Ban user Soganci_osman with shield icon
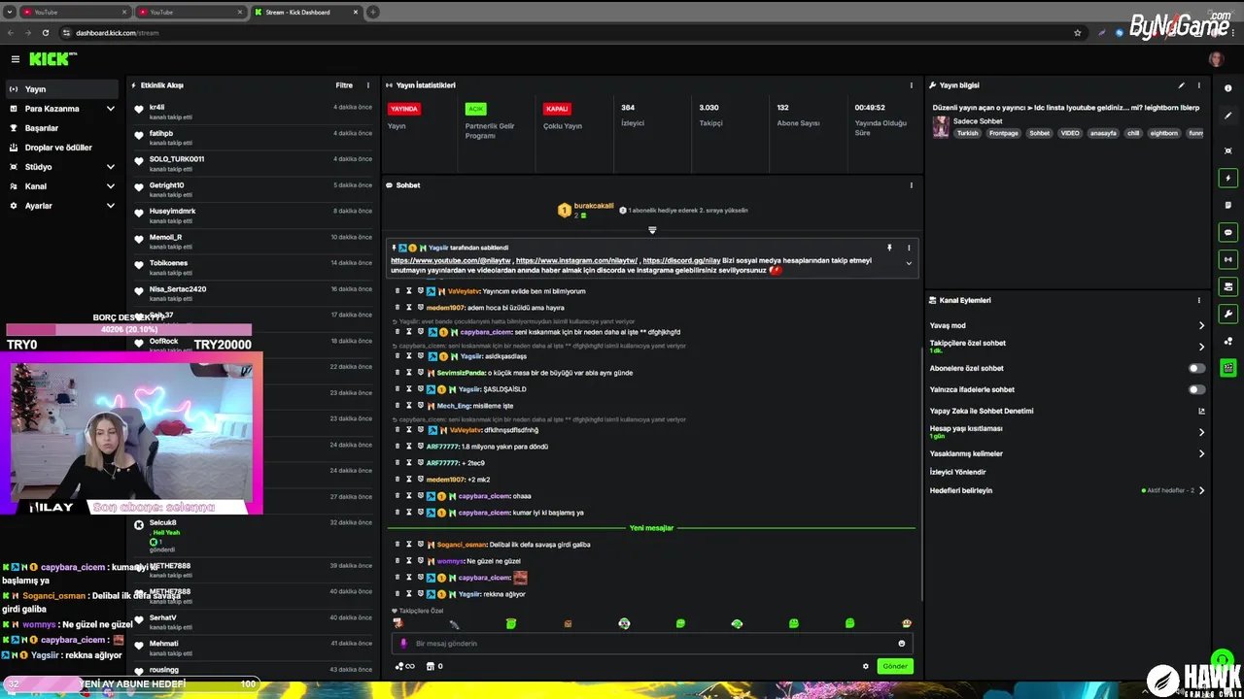Image resolution: width=1244 pixels, height=699 pixels. tap(420, 545)
